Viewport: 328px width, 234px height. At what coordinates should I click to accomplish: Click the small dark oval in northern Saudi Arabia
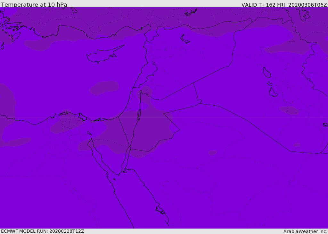pos(212,152)
